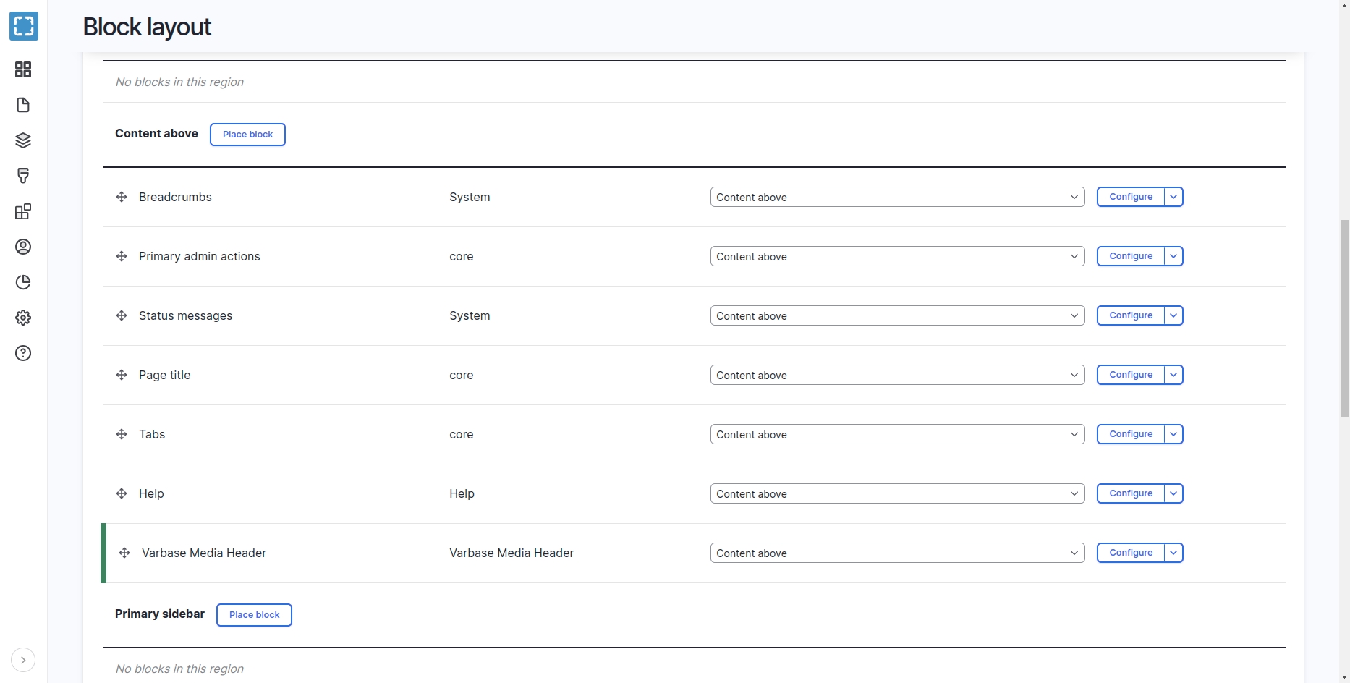Expand more actions arrow beside Help Configure
This screenshot has height=683, width=1350.
pyautogui.click(x=1173, y=493)
